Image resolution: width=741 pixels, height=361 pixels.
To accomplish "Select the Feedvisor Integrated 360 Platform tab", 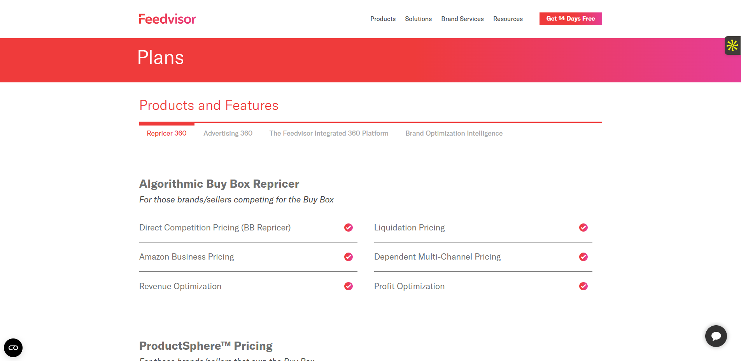I will click(x=329, y=133).
